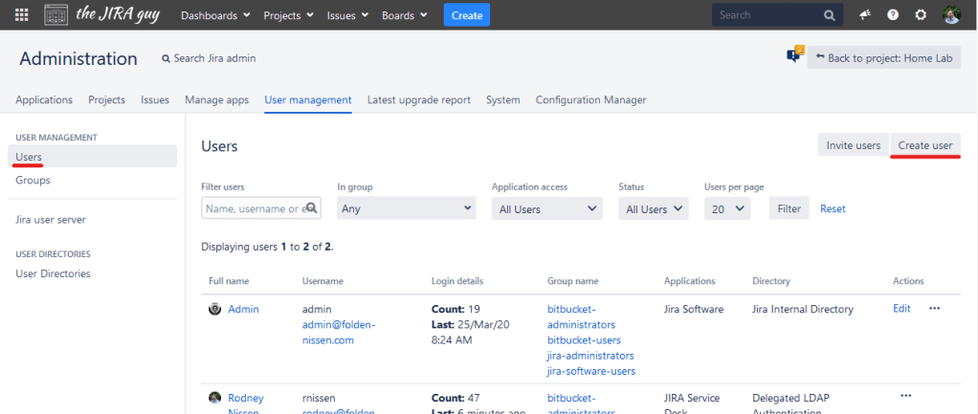
Task: Change the Users per page dropdown
Action: [727, 208]
